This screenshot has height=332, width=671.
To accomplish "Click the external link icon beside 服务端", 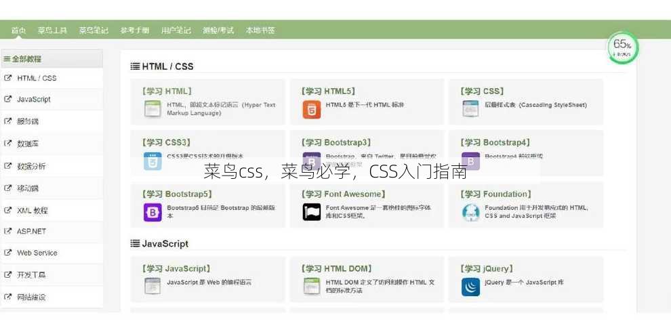I will coord(7,121).
